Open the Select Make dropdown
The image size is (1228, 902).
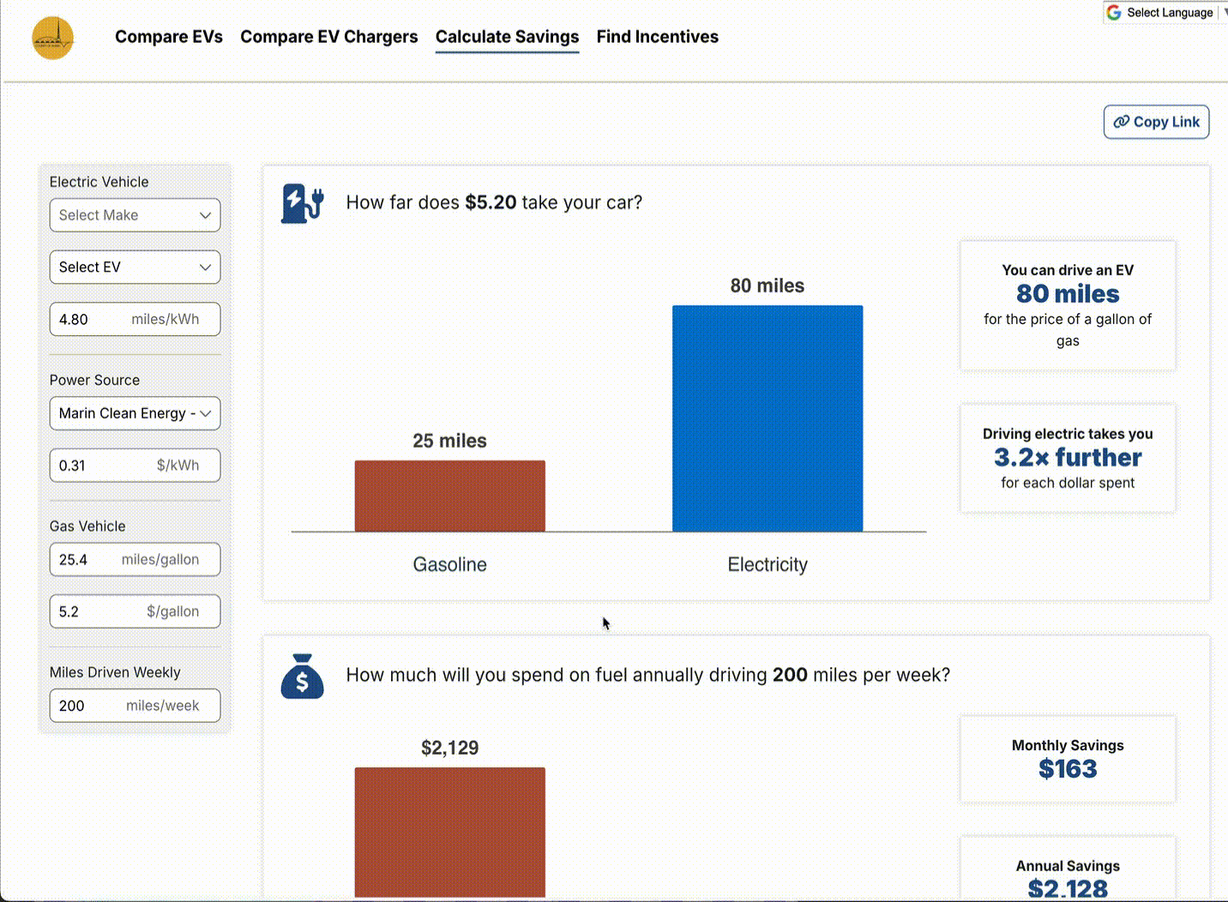135,215
